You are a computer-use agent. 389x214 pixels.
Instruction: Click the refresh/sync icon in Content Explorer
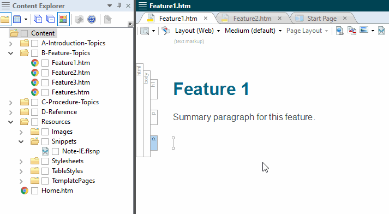click(92, 19)
